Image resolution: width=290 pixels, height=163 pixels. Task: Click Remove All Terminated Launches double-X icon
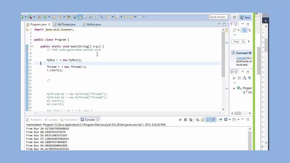click(191, 120)
